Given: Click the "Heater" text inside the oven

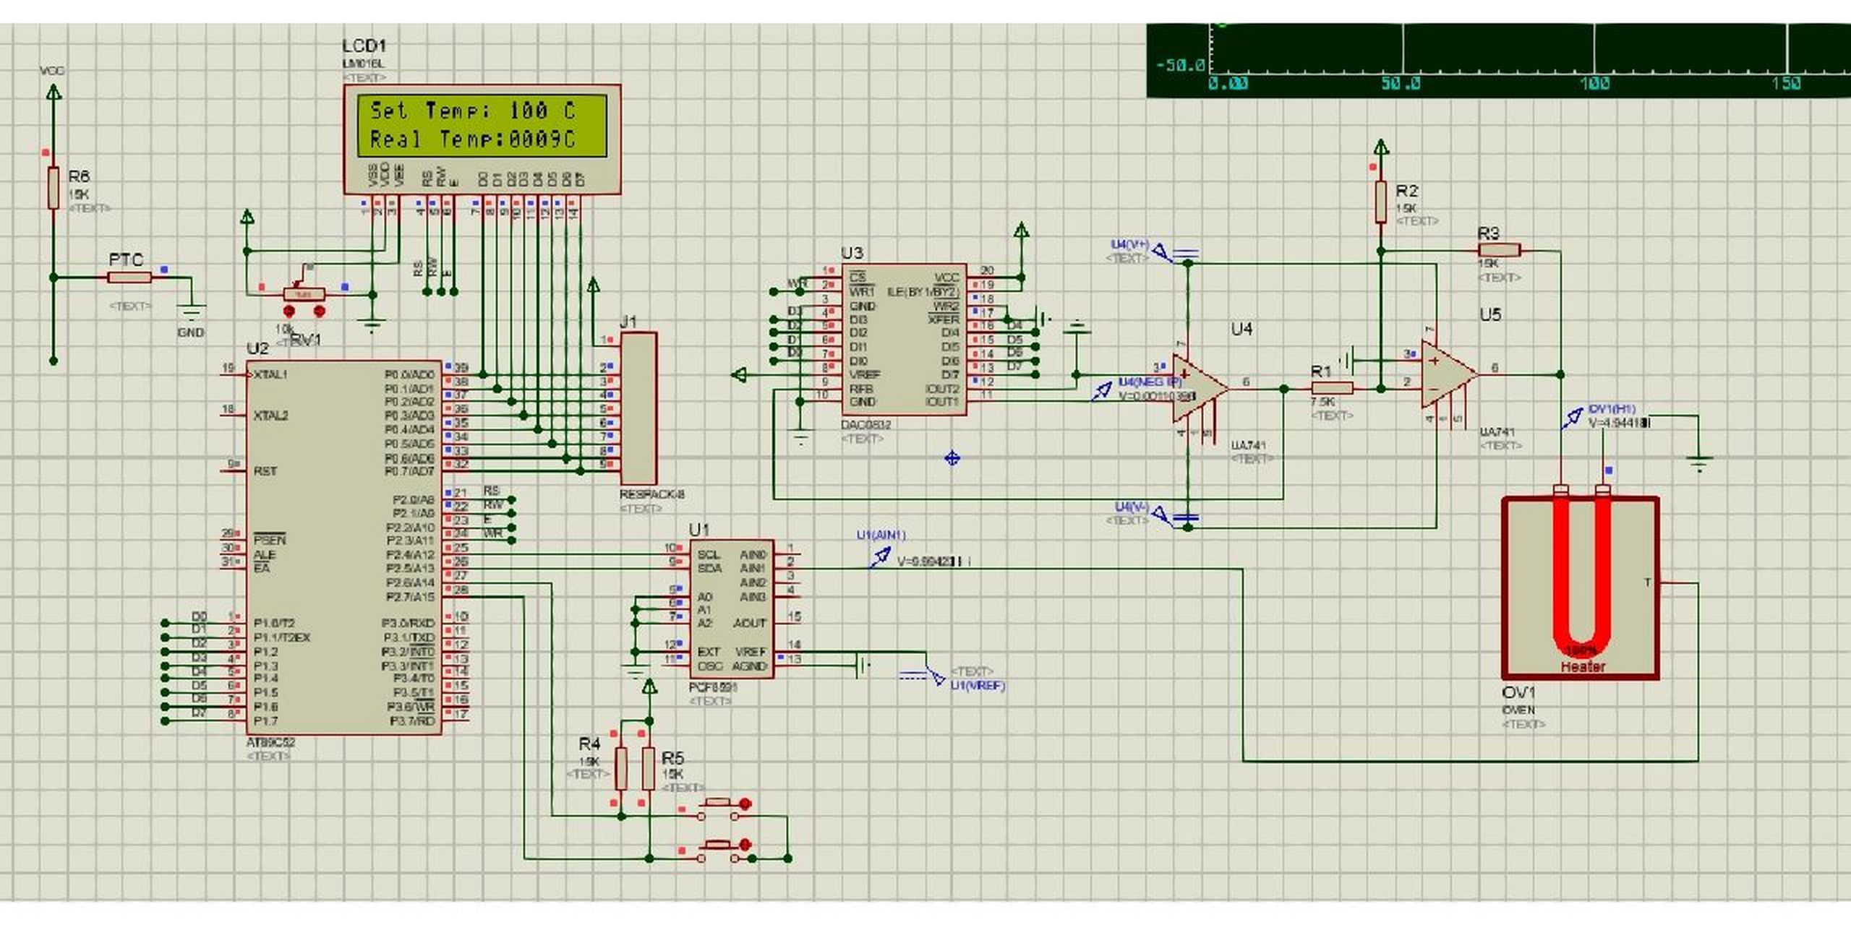Looking at the screenshot, I should pyautogui.click(x=1583, y=666).
